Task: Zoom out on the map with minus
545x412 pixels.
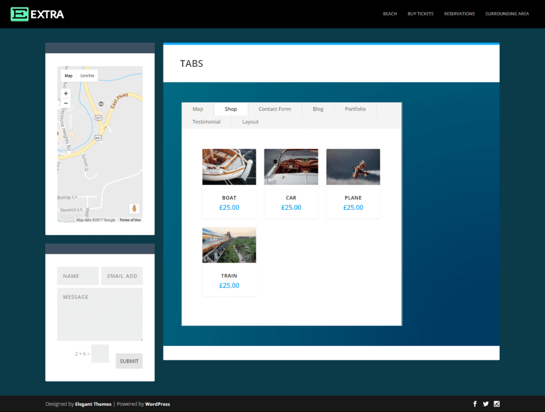Action: pyautogui.click(x=66, y=103)
